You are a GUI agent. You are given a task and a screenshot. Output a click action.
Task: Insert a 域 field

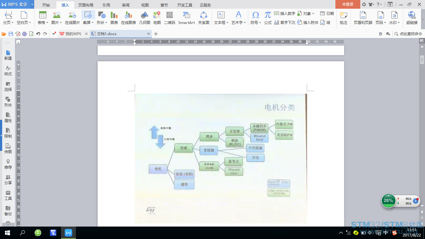[x=325, y=22]
